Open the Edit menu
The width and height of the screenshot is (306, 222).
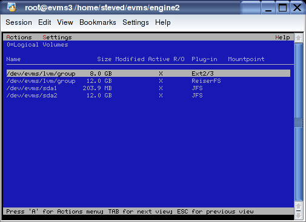tap(45, 22)
